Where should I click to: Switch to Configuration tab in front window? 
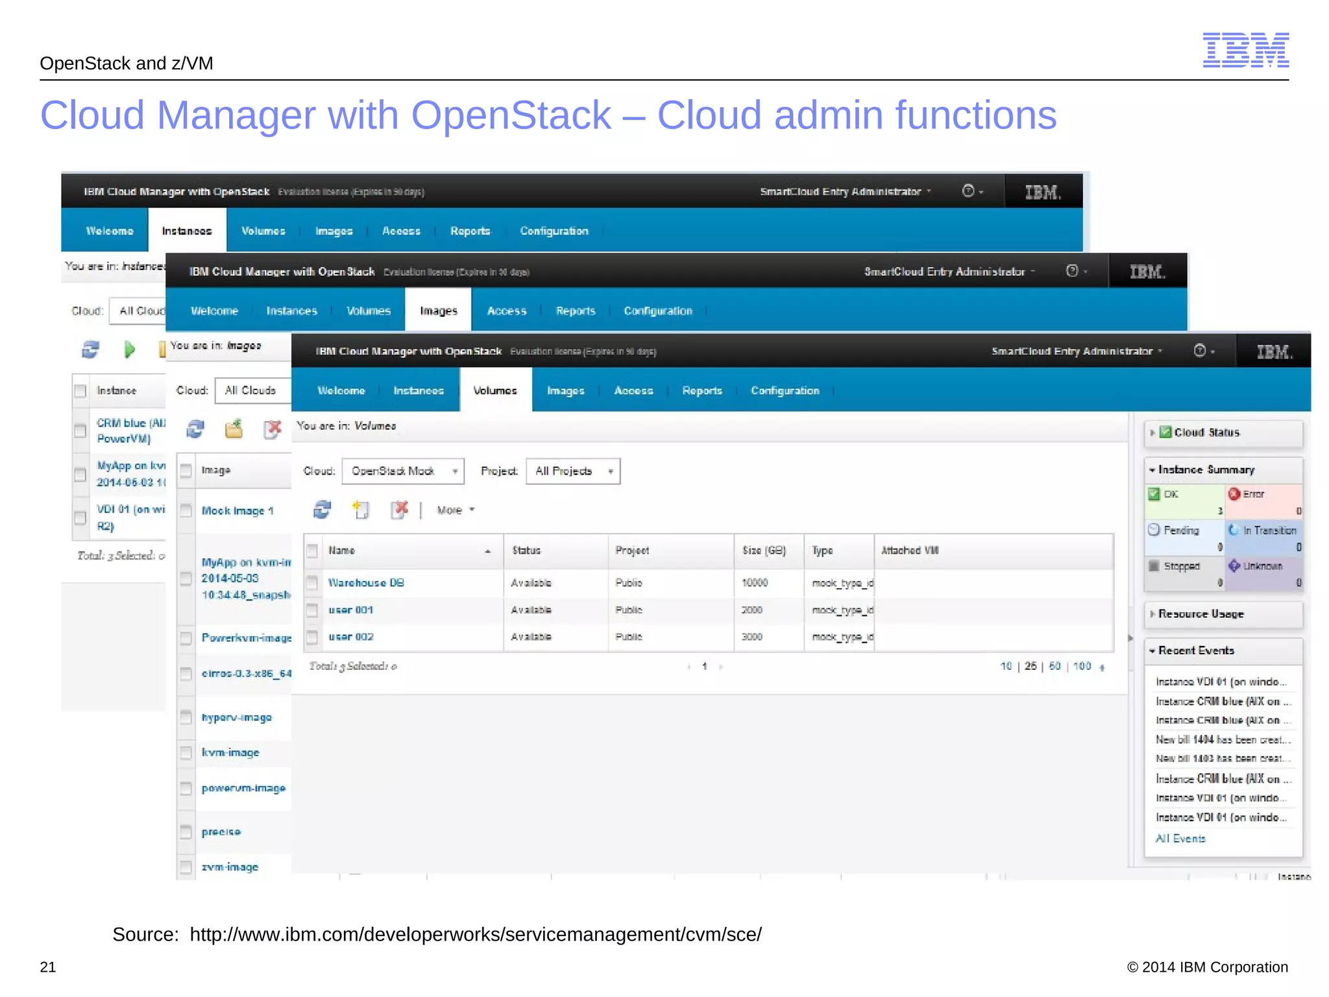click(785, 390)
